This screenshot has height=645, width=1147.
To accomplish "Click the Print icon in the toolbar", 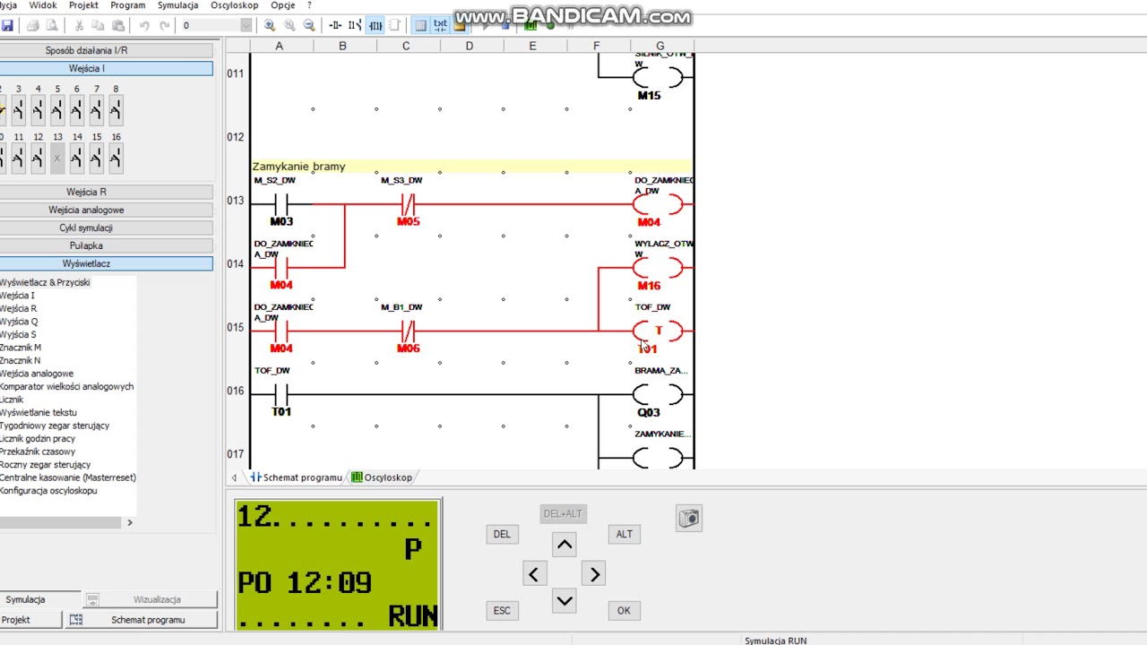I will tap(33, 25).
